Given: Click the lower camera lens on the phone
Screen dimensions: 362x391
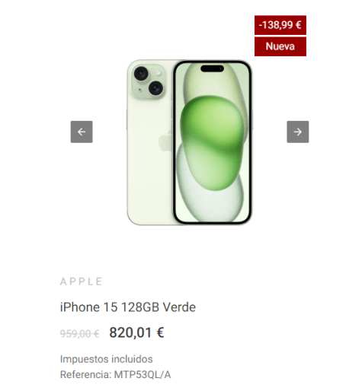Looking at the screenshot, I should point(155,88).
